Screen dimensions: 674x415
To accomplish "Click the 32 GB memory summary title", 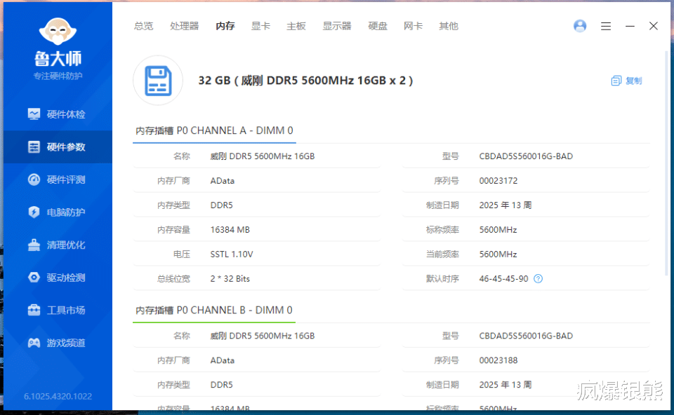I will tap(305, 80).
